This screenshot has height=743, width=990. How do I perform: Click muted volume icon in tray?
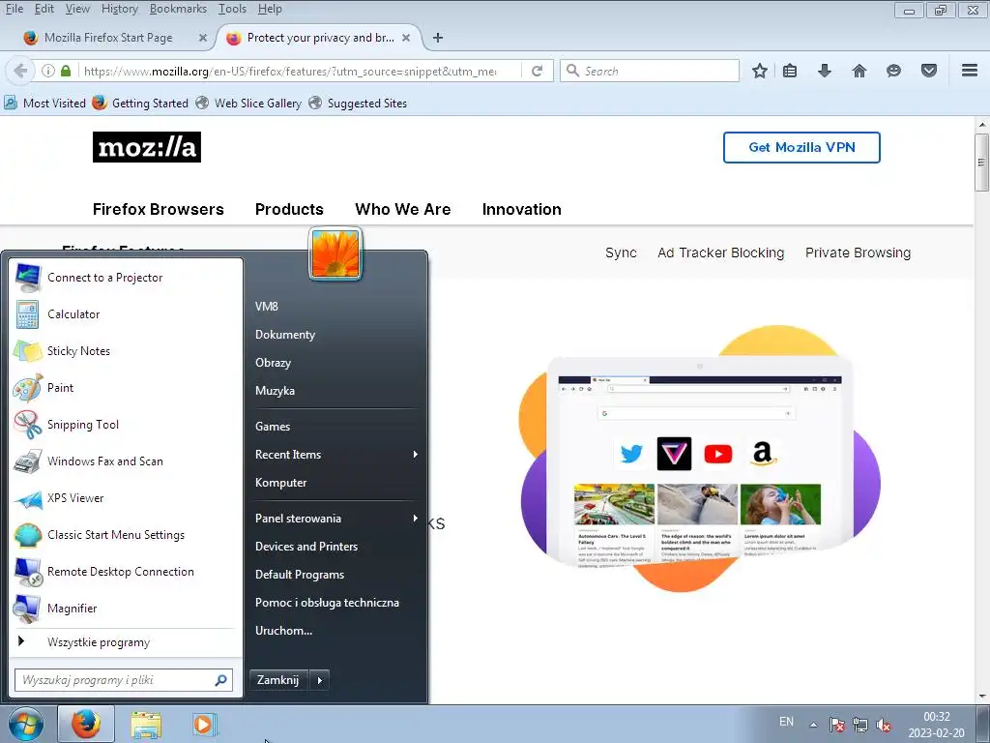pos(884,725)
